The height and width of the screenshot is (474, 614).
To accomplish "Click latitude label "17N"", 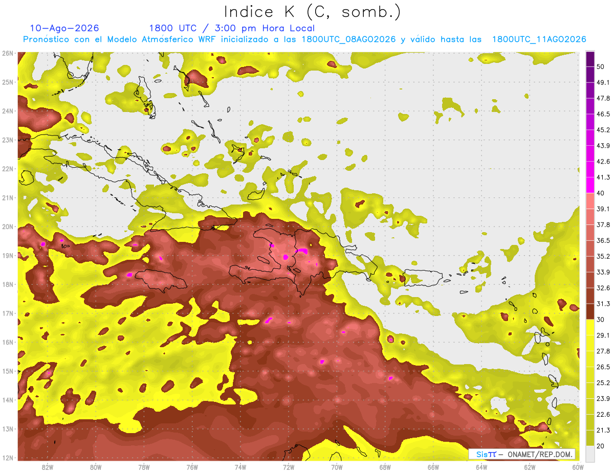I will pyautogui.click(x=7, y=313).
